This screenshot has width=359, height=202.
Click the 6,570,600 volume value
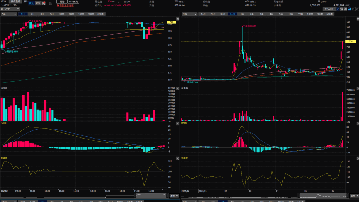pos(315,5)
